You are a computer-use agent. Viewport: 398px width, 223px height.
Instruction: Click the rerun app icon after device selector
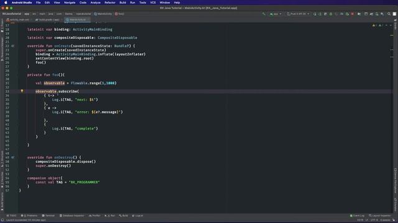[315, 14]
